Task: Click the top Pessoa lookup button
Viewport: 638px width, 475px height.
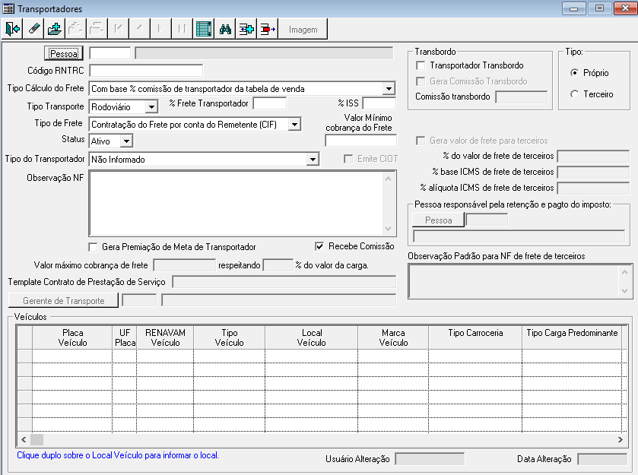Action: pos(63,53)
